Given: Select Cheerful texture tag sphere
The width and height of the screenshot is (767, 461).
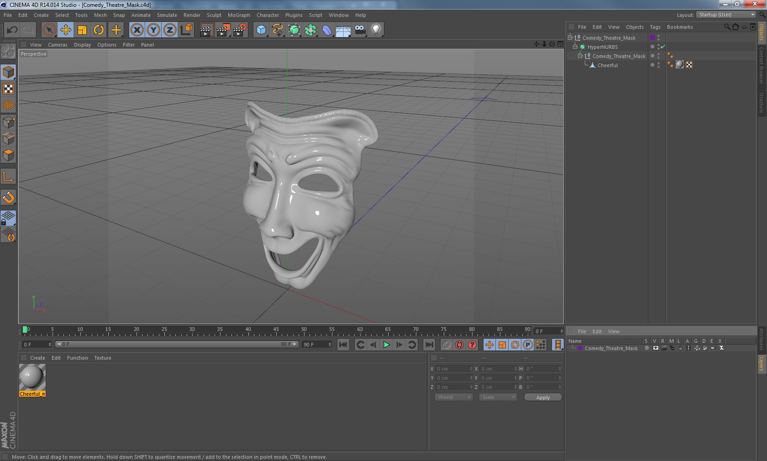Looking at the screenshot, I should 680,65.
